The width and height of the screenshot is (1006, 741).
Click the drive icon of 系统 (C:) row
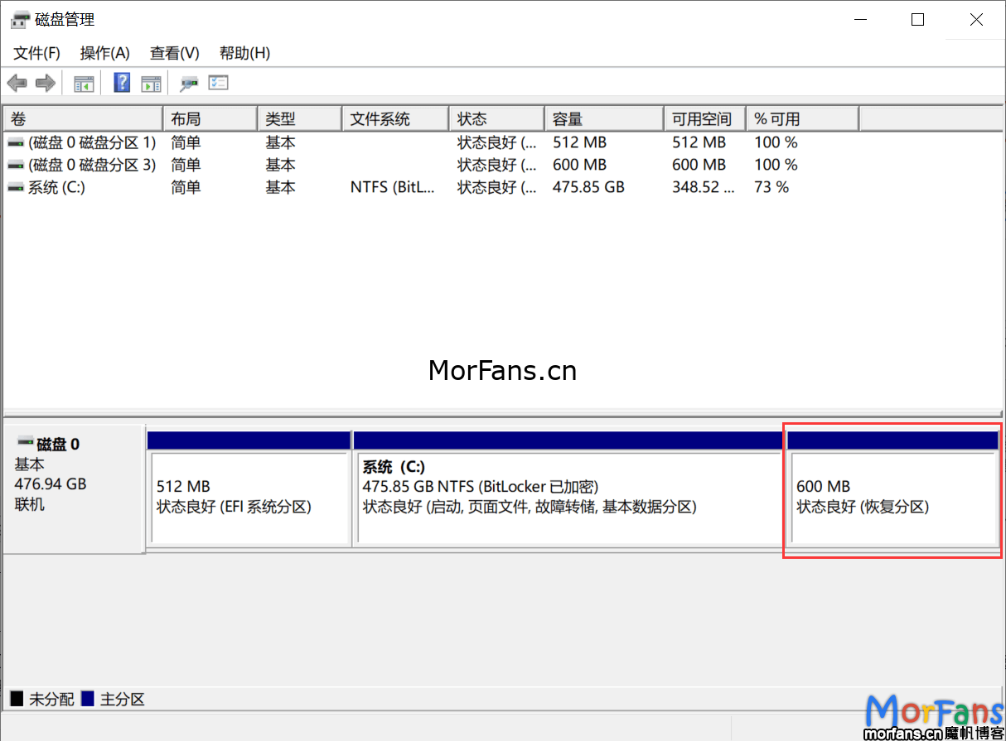tap(16, 188)
